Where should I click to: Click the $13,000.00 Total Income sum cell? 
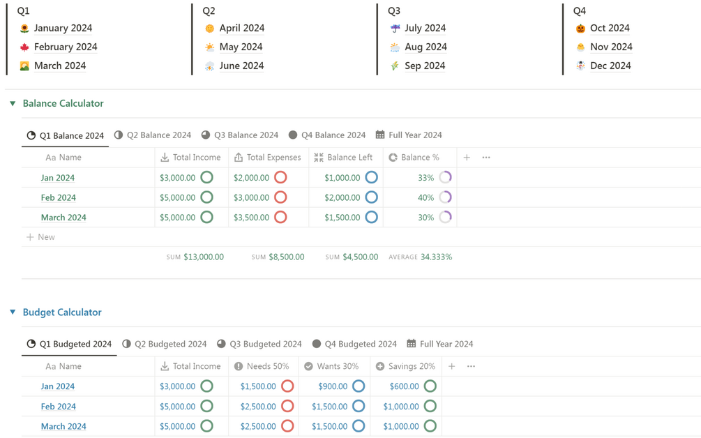tap(203, 257)
